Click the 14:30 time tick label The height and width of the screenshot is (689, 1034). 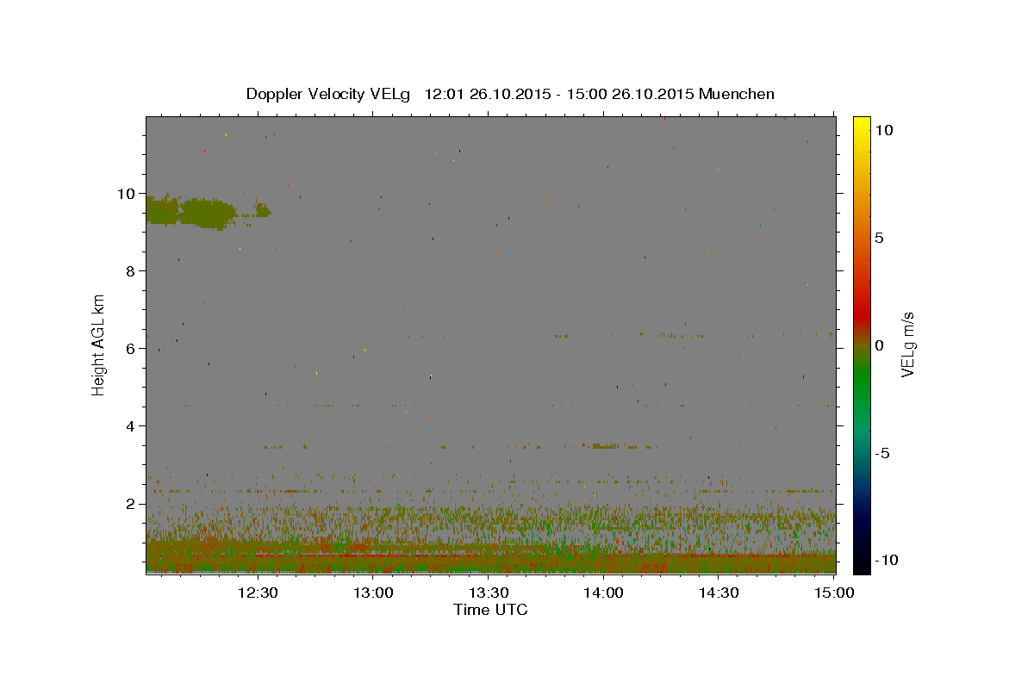719,593
